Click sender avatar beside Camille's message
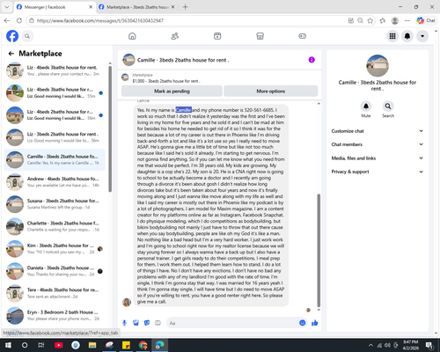This screenshot has height=352, width=440. (x=127, y=302)
